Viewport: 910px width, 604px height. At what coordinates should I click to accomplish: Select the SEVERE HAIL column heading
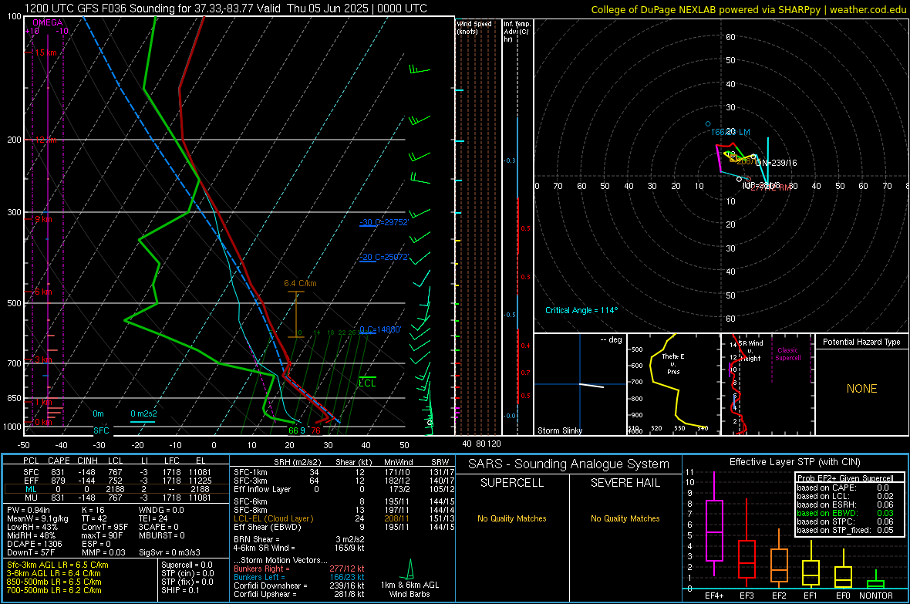[x=625, y=483]
